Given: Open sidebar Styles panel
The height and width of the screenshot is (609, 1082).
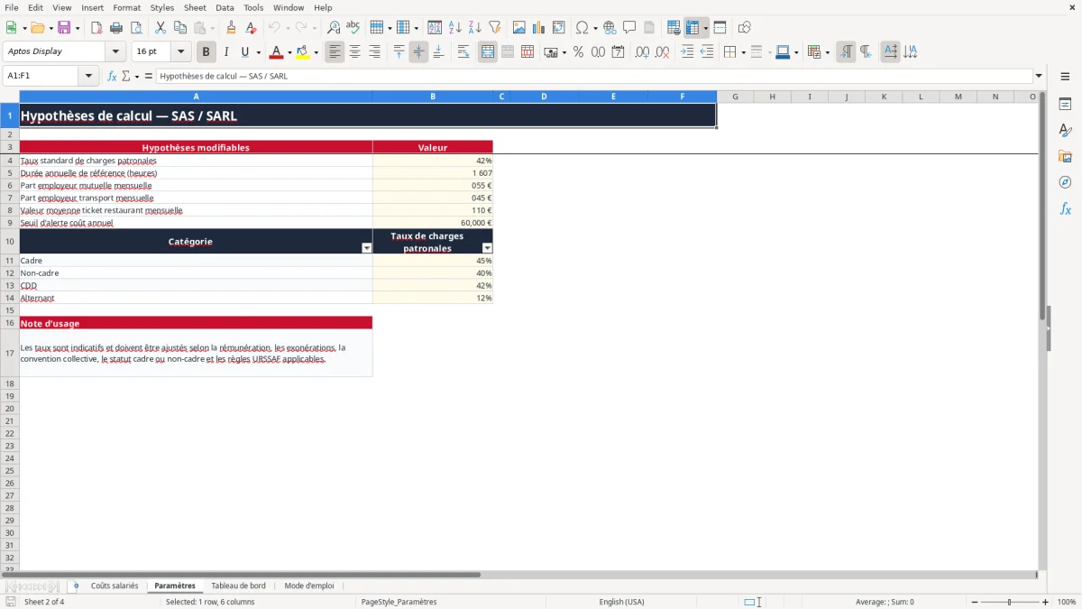Looking at the screenshot, I should pos(1065,131).
